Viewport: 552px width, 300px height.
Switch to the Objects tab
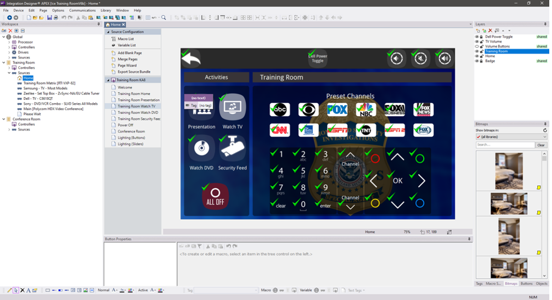tap(542, 284)
